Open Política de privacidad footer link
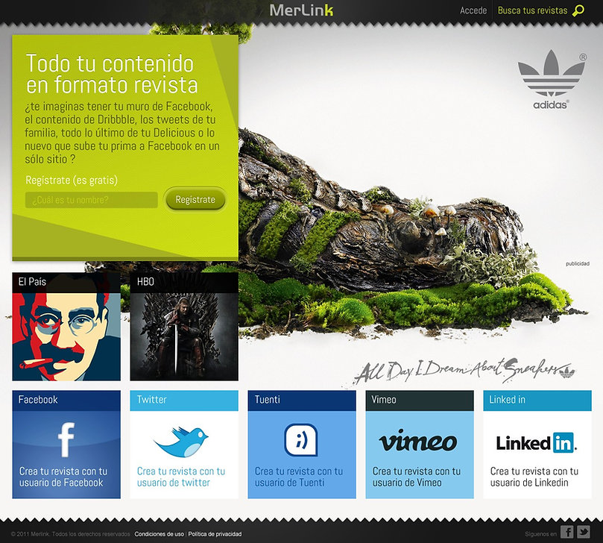 215,534
